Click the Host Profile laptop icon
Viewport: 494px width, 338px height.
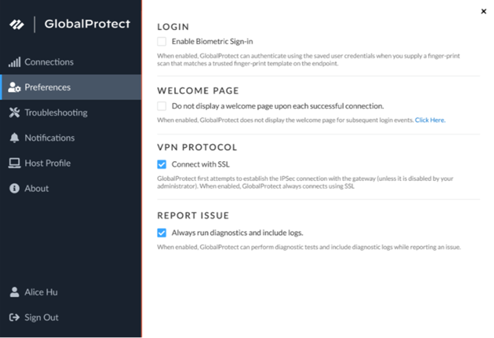14,163
